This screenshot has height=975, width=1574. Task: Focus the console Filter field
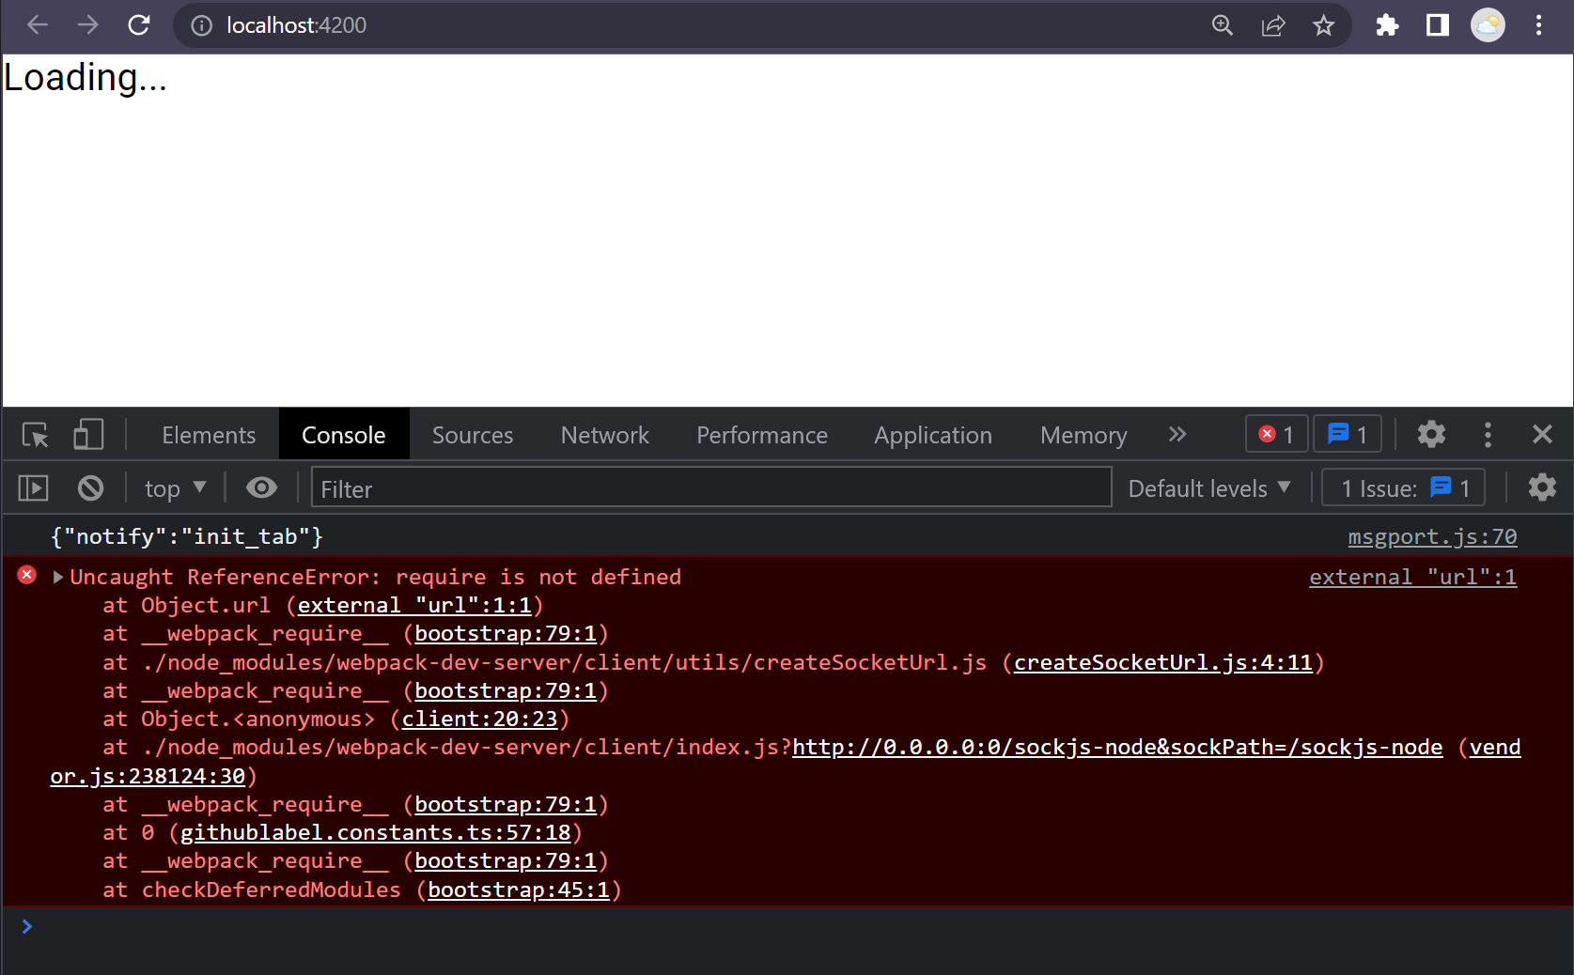click(711, 487)
